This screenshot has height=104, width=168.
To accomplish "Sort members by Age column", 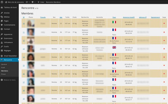I will (61, 17).
